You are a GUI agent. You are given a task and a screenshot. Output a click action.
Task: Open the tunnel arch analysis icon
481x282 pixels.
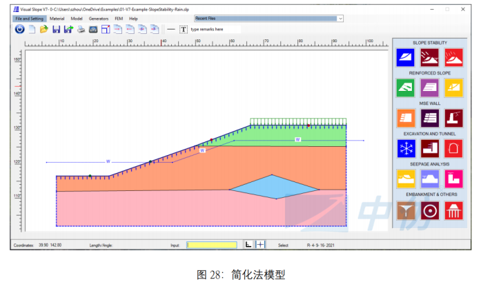[x=453, y=148]
